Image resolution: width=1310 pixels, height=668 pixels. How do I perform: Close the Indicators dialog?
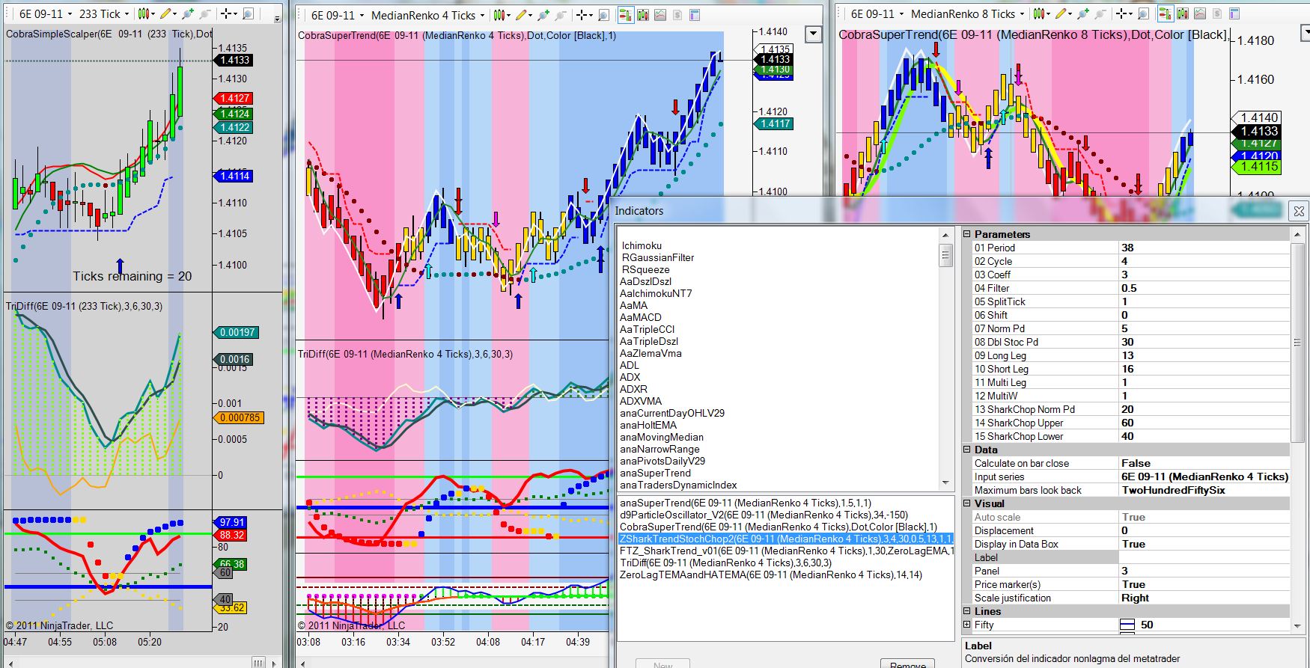(x=1299, y=211)
